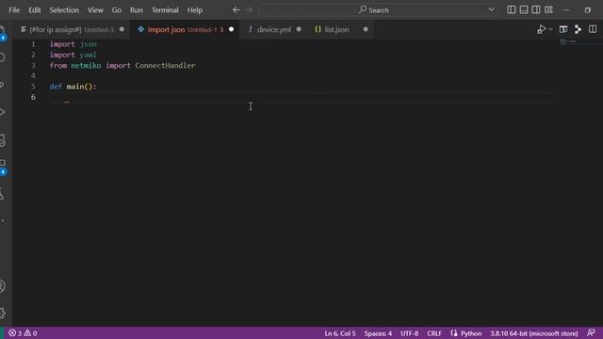Click line number 4 in the gutter

33,75
